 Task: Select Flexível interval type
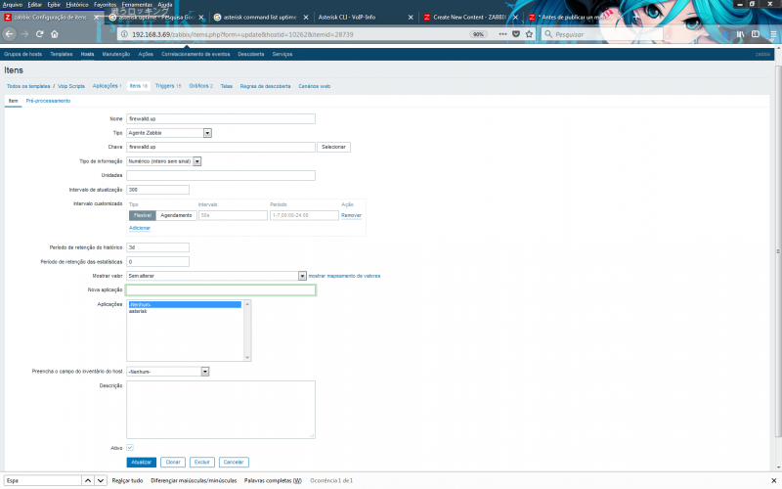[x=143, y=215]
